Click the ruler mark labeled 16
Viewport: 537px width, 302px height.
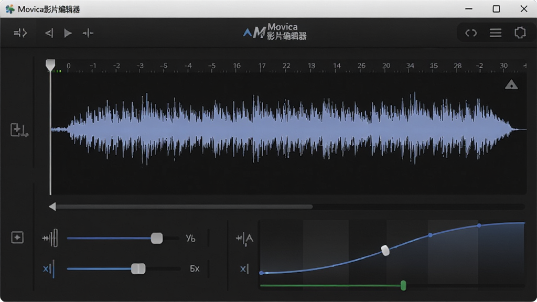coord(237,66)
